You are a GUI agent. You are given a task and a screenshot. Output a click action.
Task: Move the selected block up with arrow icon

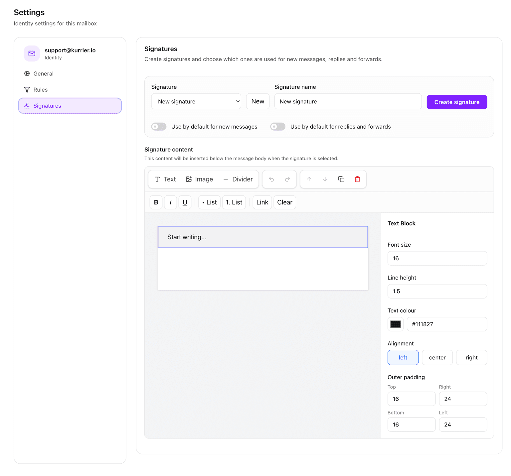pos(309,179)
